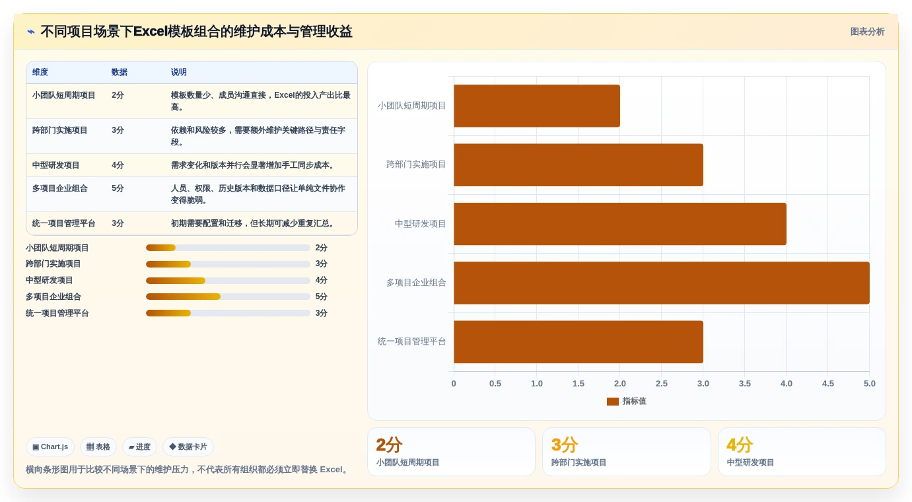Click the 中型研发项目 bar in chart
912x502 pixels.
[620, 224]
